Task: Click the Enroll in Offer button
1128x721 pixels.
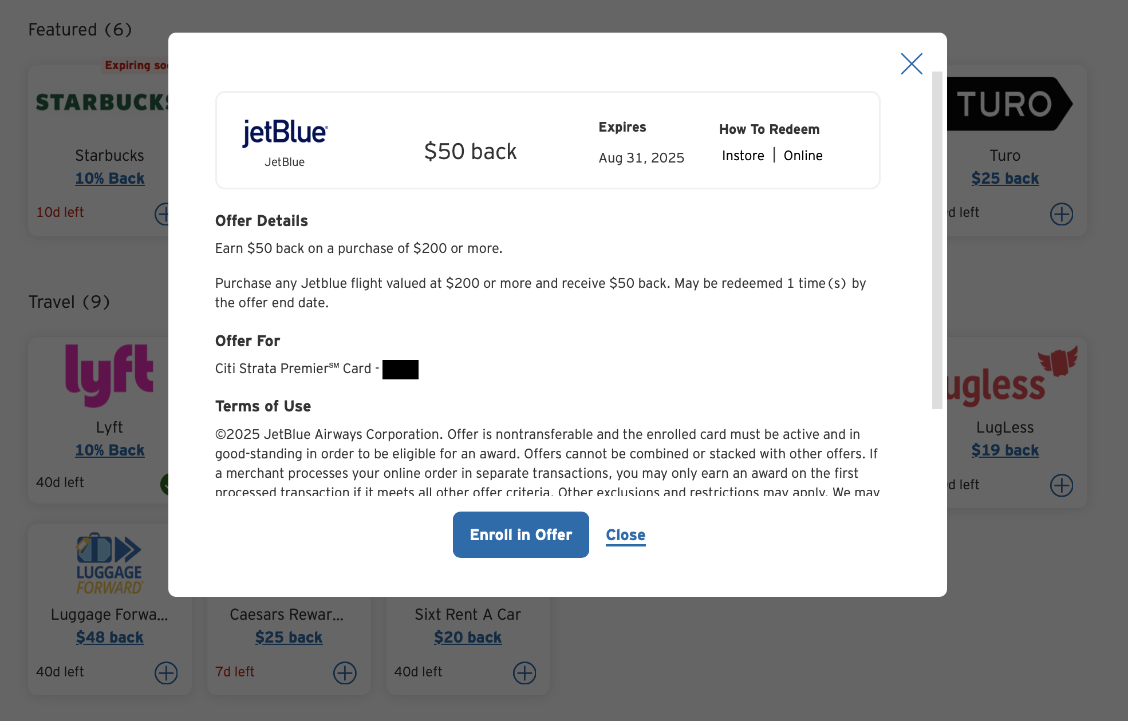Action: coord(520,534)
